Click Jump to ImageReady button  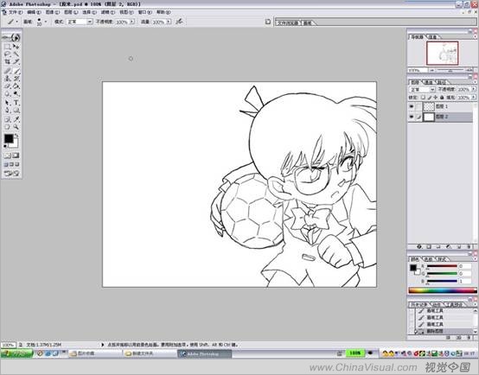(x=11, y=174)
